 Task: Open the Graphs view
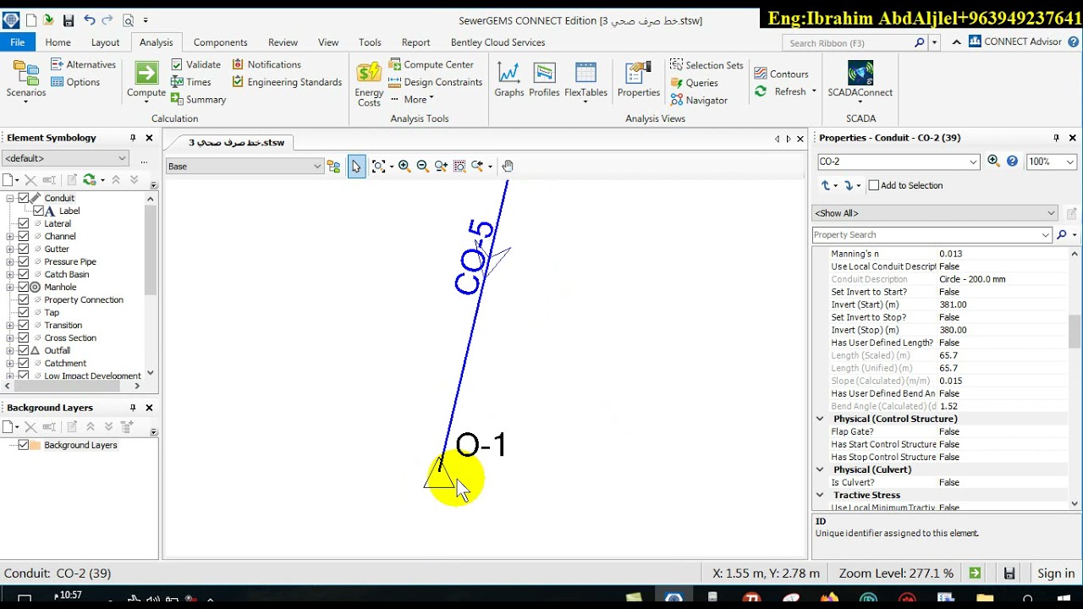coord(509,80)
